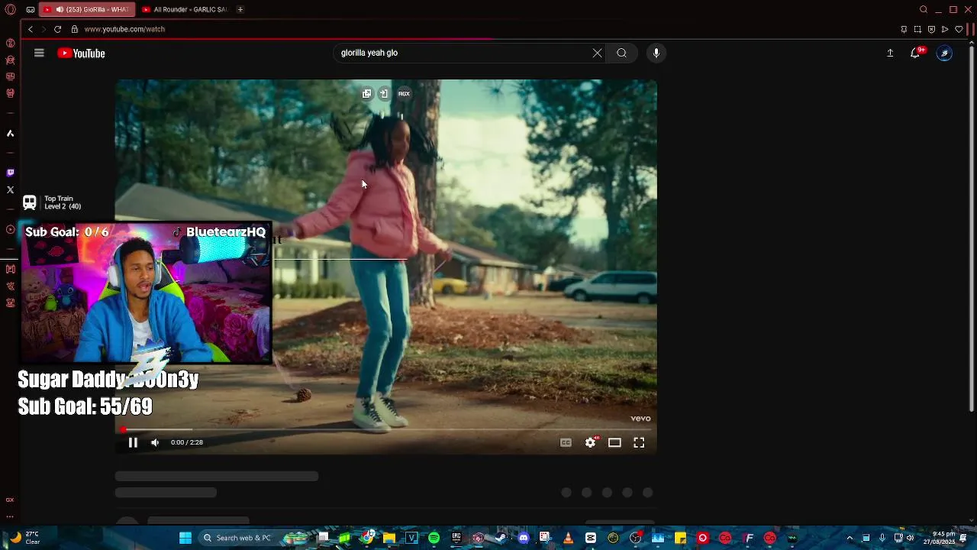Image resolution: width=977 pixels, height=550 pixels.
Task: Go to YouTube home logo
Action: tap(81, 53)
